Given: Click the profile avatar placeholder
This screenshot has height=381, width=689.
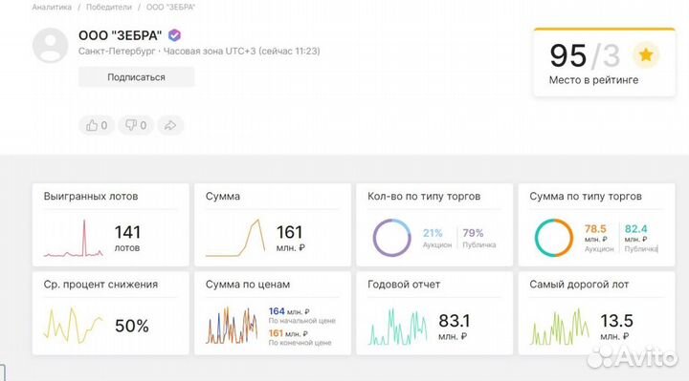Looking at the screenshot, I should [x=50, y=46].
